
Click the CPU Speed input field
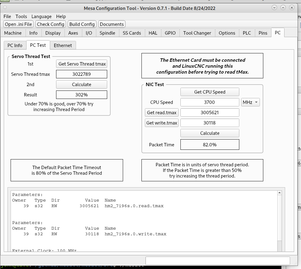click(210, 102)
